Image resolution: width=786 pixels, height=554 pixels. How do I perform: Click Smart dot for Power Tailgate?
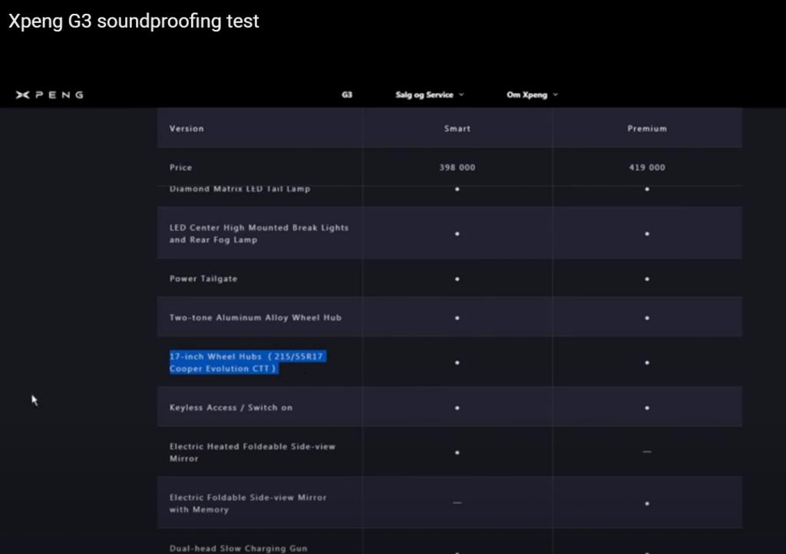coord(457,279)
